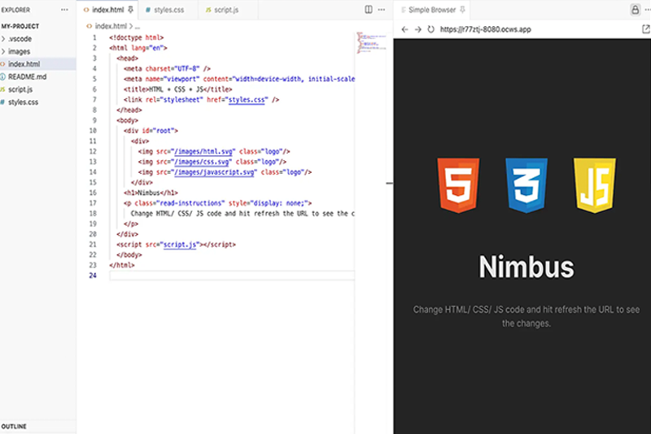The width and height of the screenshot is (651, 434).
Task: Toggle pin on Simple Browser tab
Action: [x=463, y=10]
